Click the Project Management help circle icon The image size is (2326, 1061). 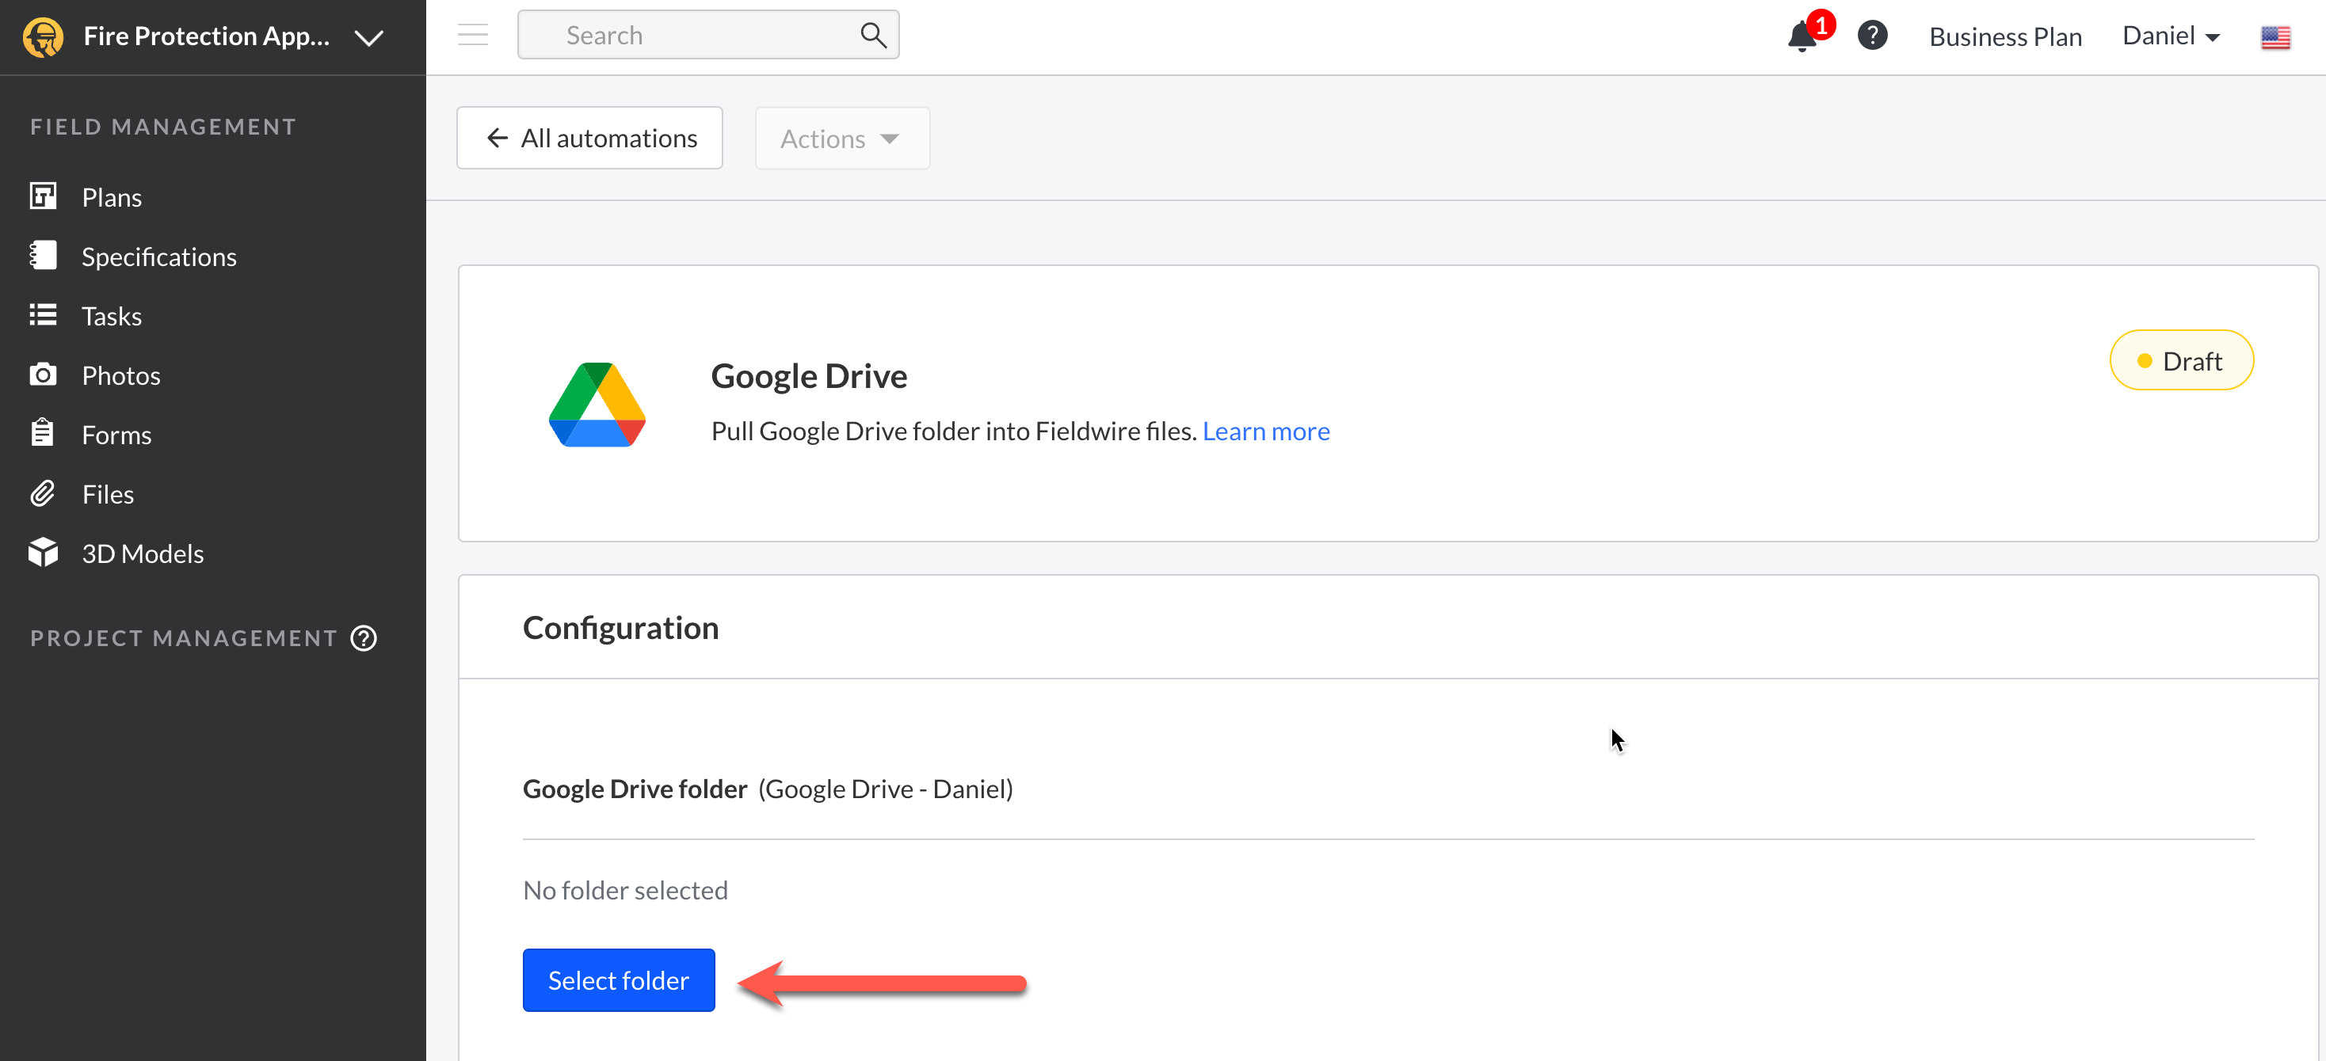(364, 639)
